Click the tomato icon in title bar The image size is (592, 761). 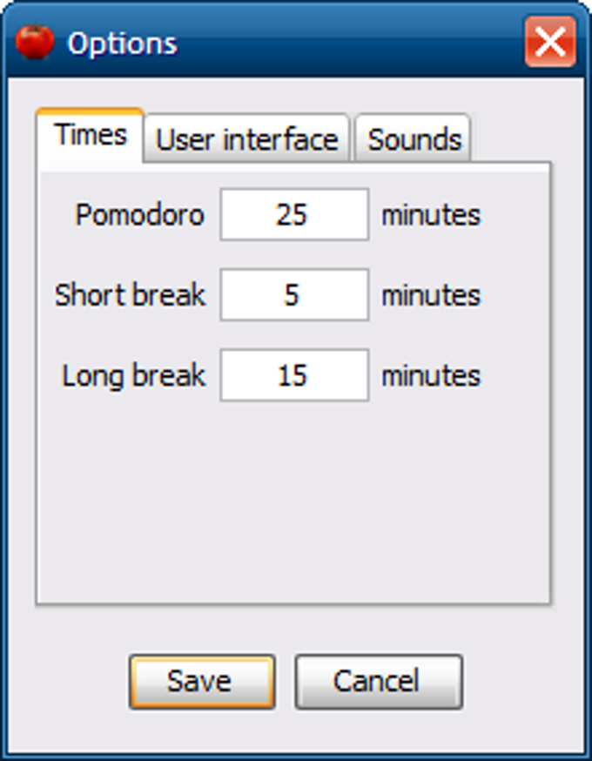pyautogui.click(x=34, y=42)
